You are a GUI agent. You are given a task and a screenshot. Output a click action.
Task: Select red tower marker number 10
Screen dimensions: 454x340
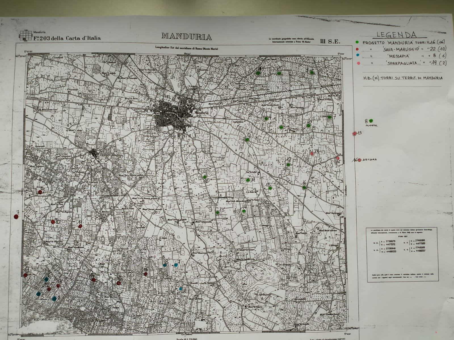53,222
